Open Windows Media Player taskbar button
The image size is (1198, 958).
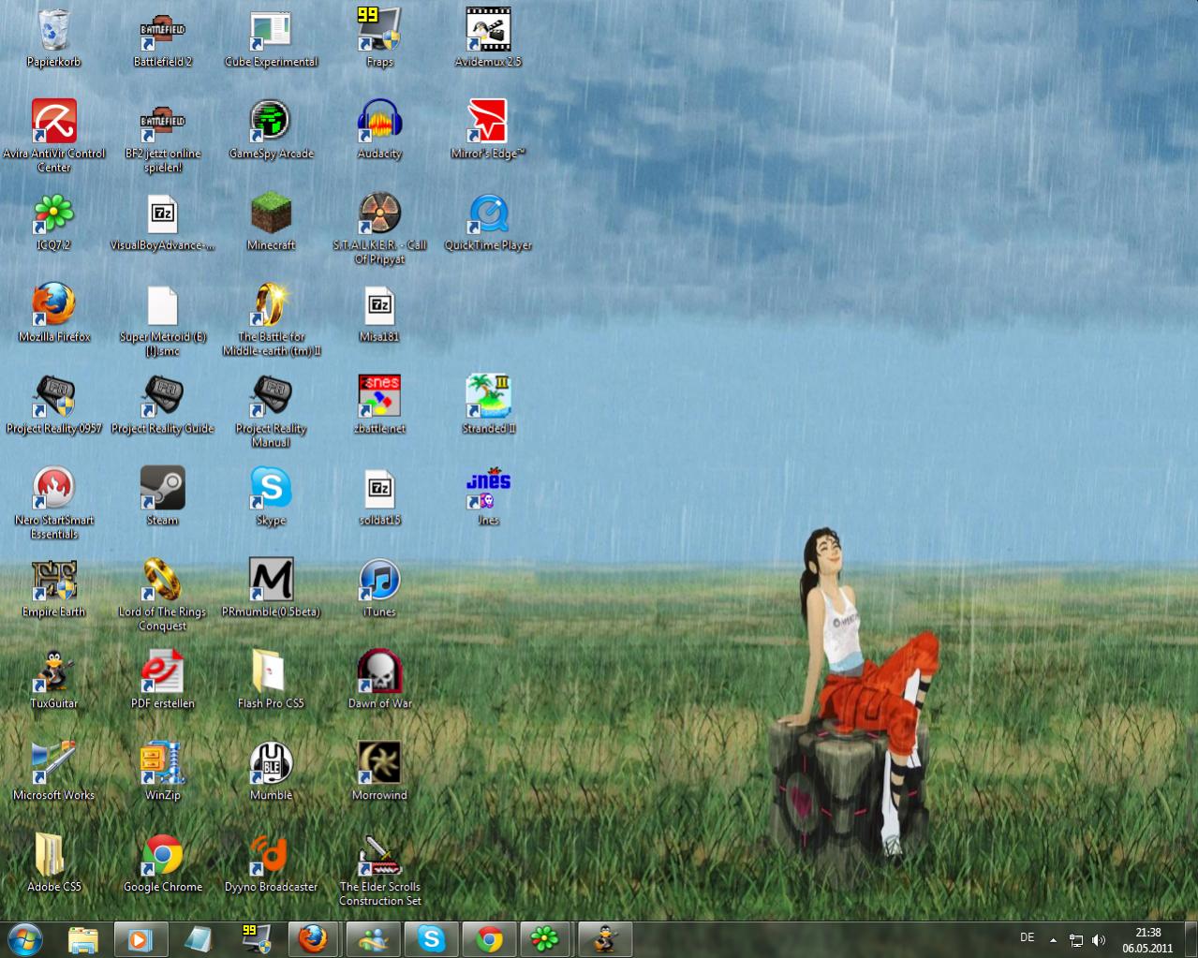pos(141,939)
